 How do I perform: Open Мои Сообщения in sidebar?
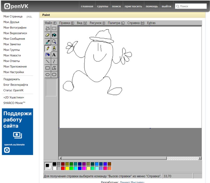coord(14,39)
